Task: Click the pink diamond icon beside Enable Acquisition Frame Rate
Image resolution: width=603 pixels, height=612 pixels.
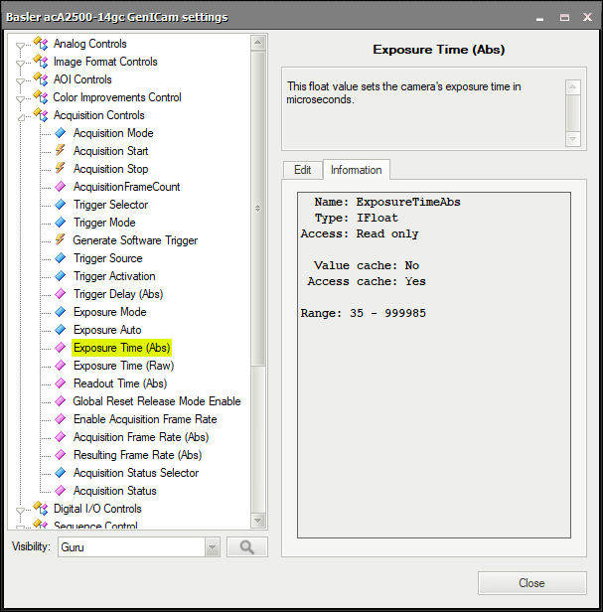Action: tap(61, 419)
